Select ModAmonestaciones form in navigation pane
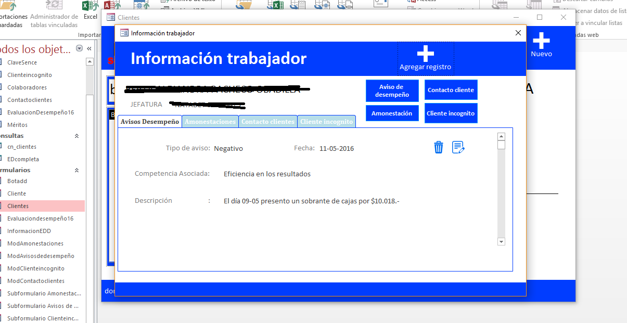Viewport: 627px width, 323px height. (x=35, y=243)
